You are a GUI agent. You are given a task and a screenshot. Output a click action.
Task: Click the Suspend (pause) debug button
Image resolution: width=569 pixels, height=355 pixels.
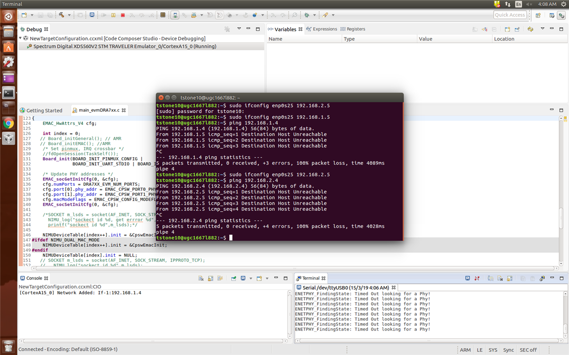pos(113,15)
